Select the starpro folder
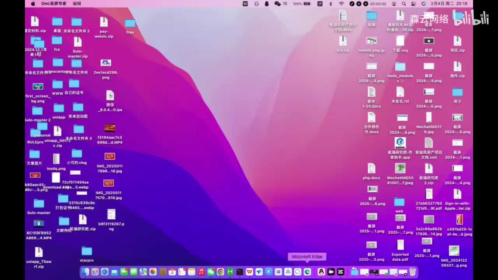Image resolution: width=498 pixels, height=280 pixels. (87, 255)
